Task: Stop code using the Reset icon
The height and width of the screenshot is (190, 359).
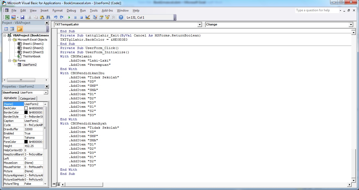Action: pos(81,17)
